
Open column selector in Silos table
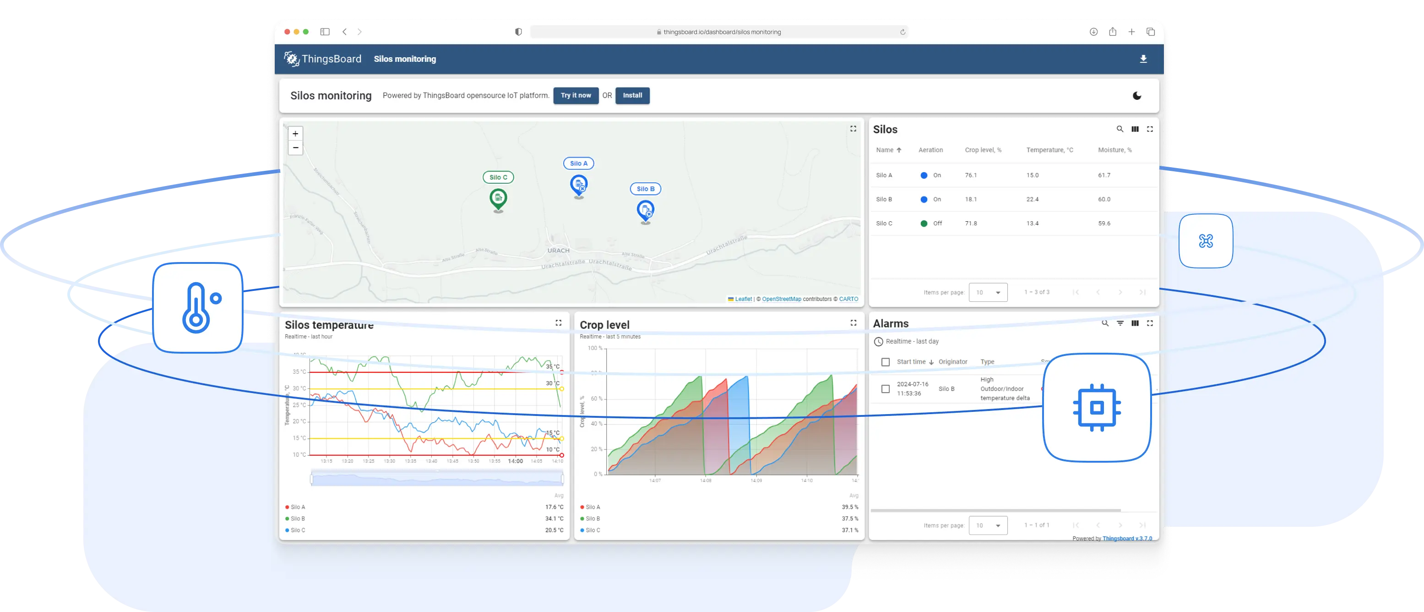point(1135,129)
